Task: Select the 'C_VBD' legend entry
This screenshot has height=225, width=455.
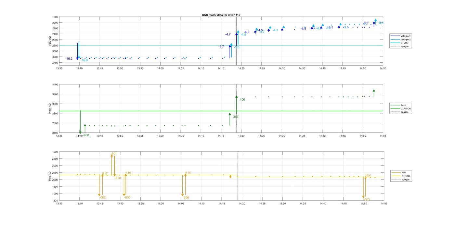Action: [401, 43]
